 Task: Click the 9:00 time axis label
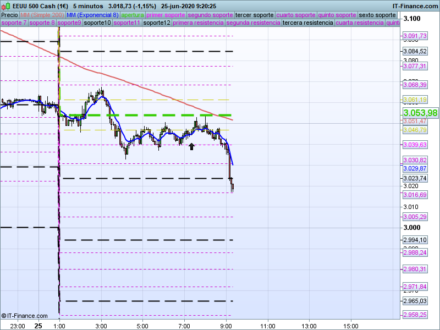click(226, 326)
